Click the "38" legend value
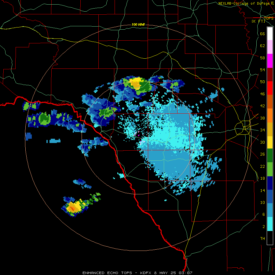This screenshot has height=275, width=275. coord(262,118)
